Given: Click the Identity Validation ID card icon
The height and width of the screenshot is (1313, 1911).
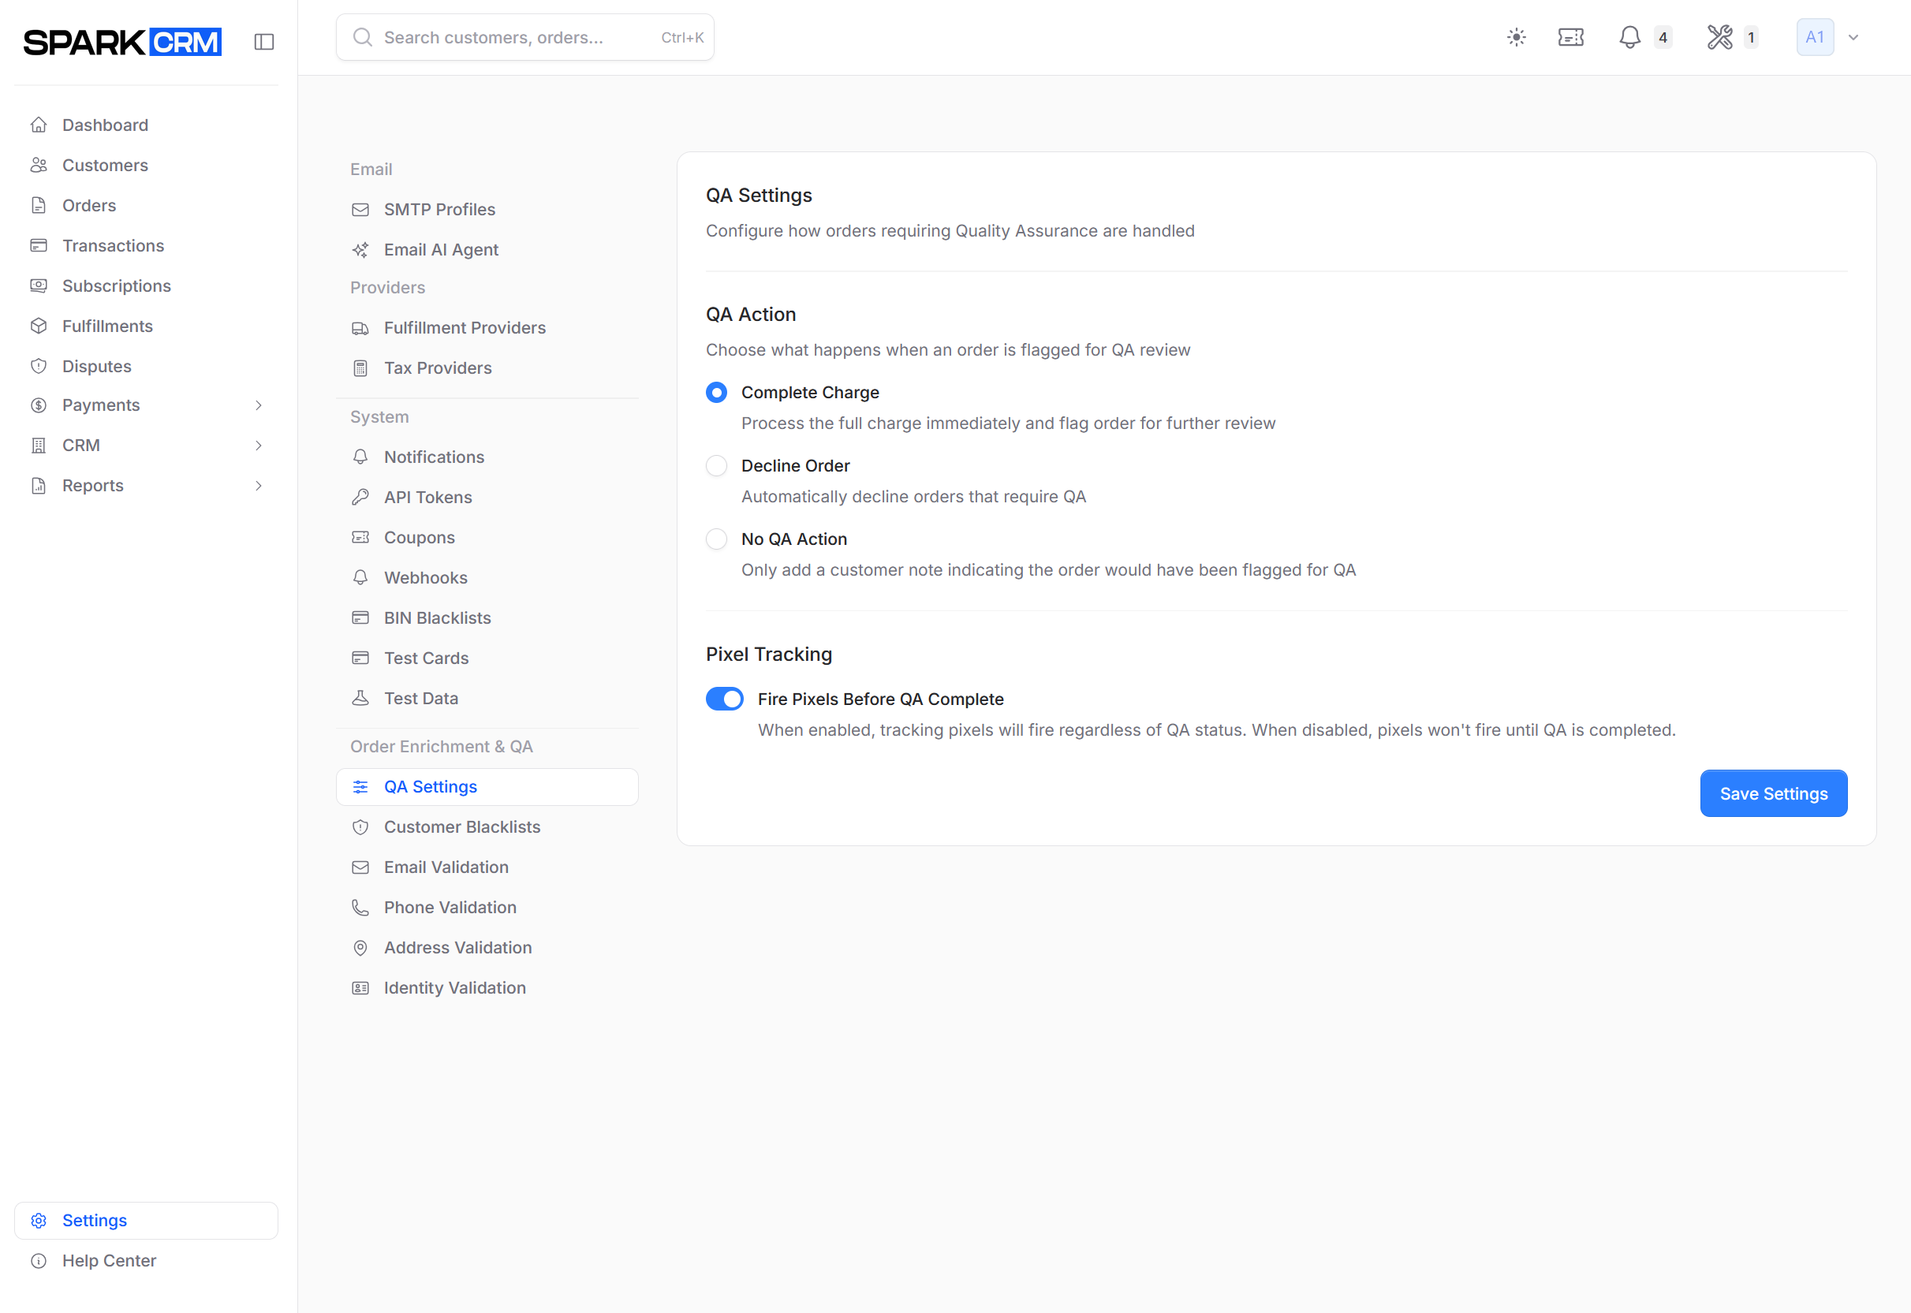Looking at the screenshot, I should click(360, 988).
